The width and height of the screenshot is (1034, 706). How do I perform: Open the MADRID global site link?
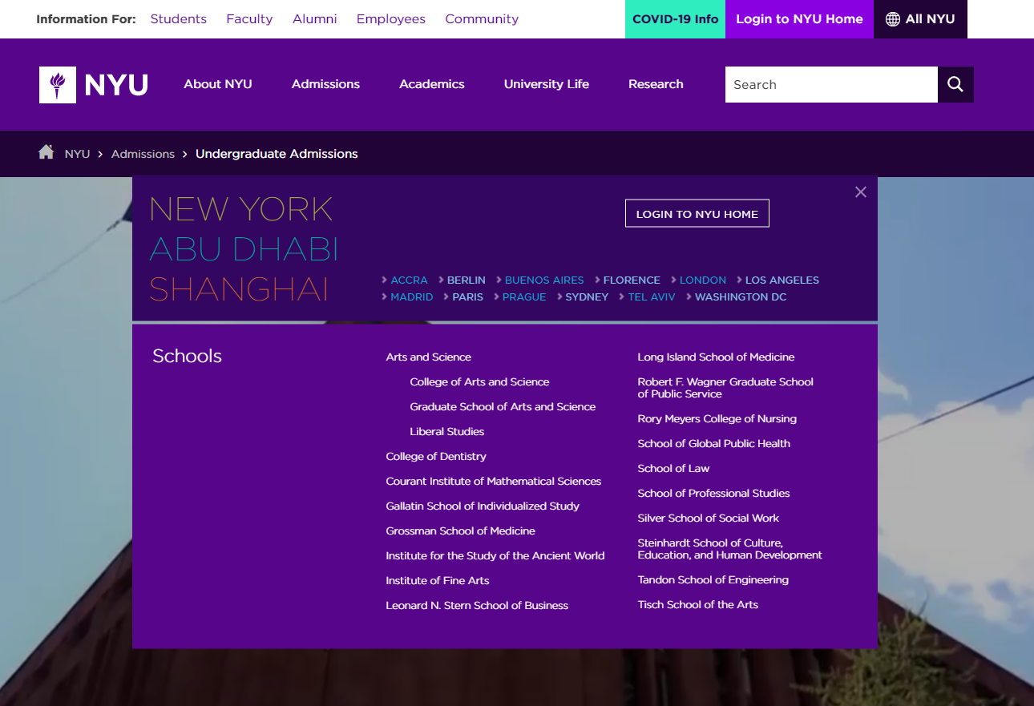click(x=412, y=297)
